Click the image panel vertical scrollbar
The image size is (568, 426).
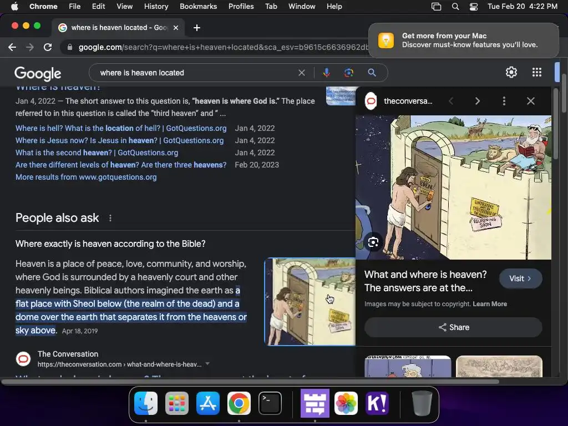(556, 123)
